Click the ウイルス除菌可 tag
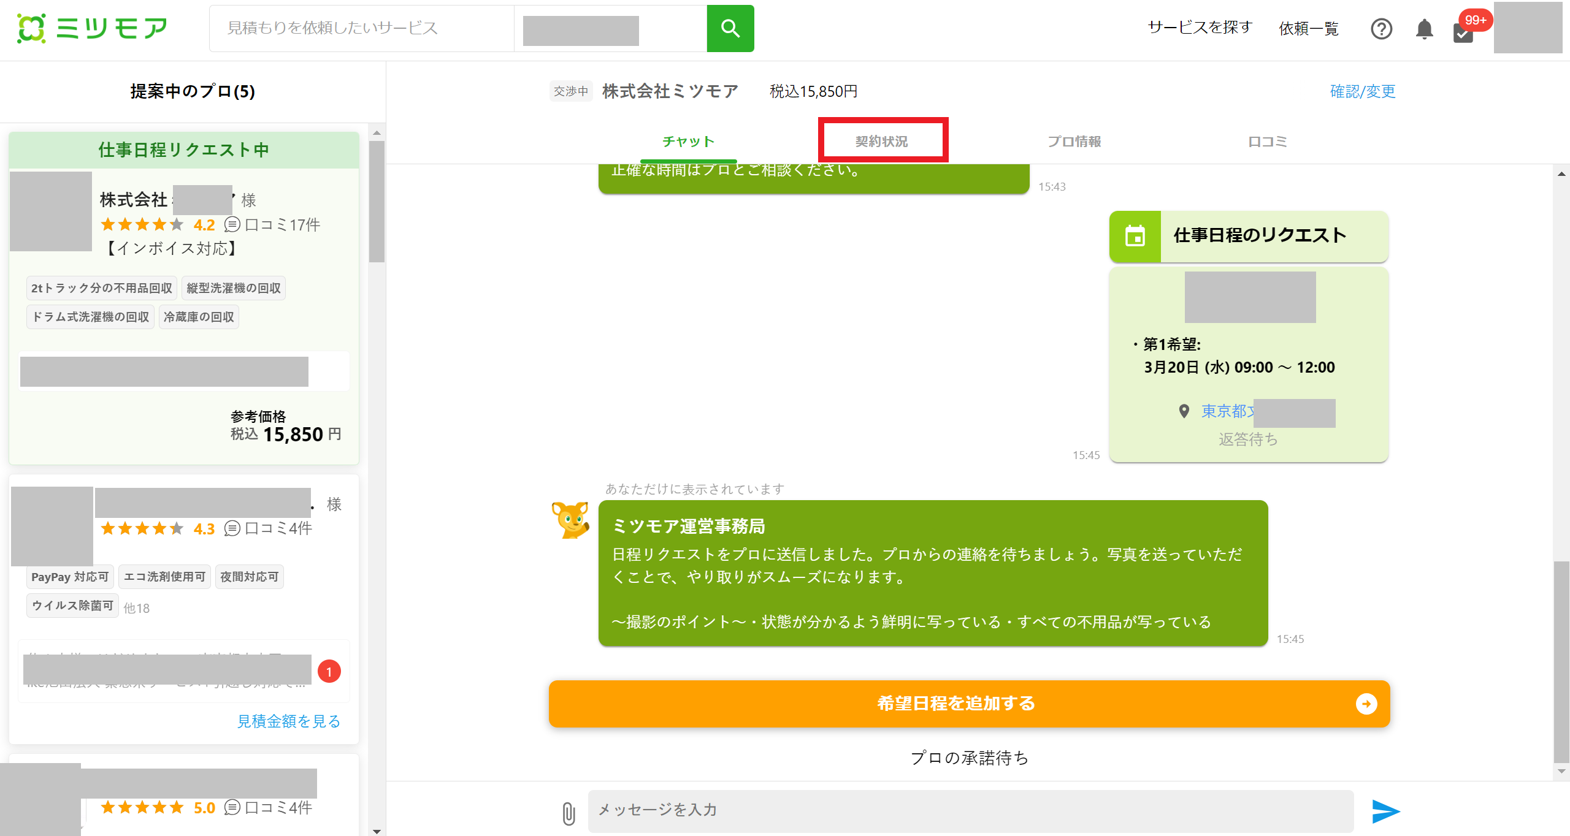Screen dimensions: 1570x836 coord(72,606)
